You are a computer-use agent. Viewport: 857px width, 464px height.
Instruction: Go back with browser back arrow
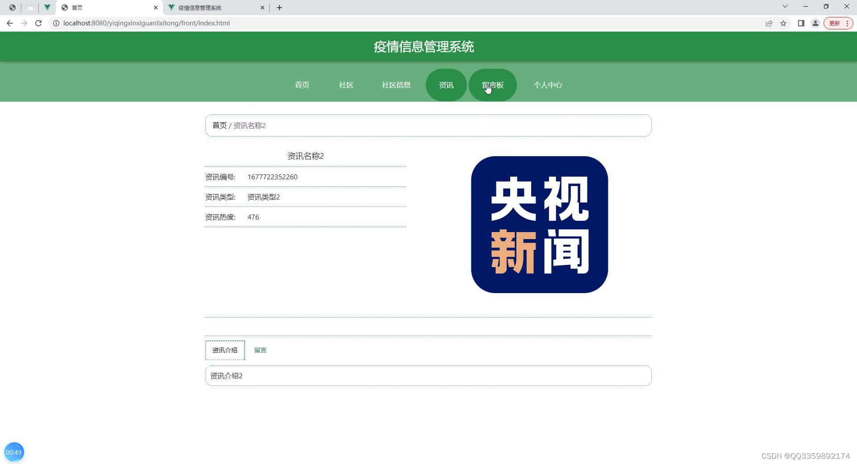tap(10, 23)
